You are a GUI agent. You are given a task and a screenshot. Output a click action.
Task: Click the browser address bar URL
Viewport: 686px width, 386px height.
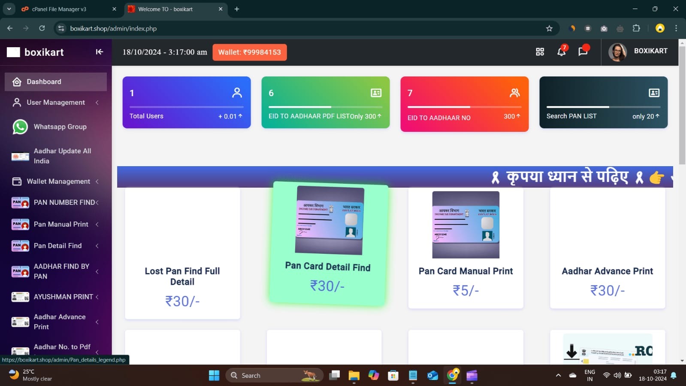(113, 28)
